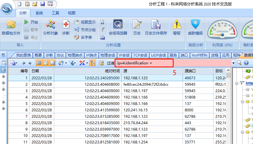The height and width of the screenshot is (144, 253).
Task: Click the 停止 stop button
Action: click(31, 38)
